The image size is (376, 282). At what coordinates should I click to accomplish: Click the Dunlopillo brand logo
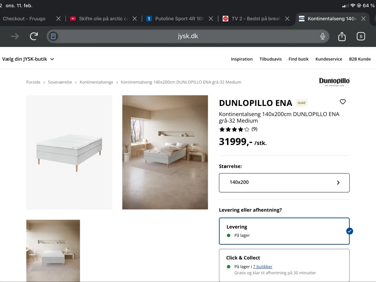334,82
